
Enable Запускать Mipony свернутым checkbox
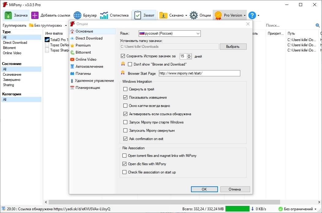(x=125, y=130)
